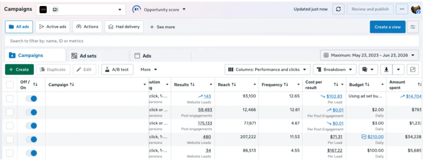The image size is (424, 163).
Task: Open the three-dots more options button
Action: 401,10
